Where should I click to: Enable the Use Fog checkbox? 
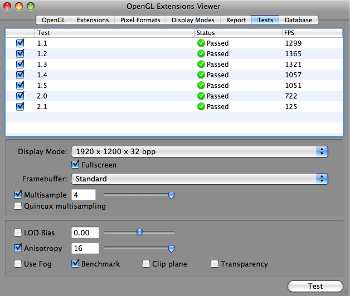(x=18, y=264)
